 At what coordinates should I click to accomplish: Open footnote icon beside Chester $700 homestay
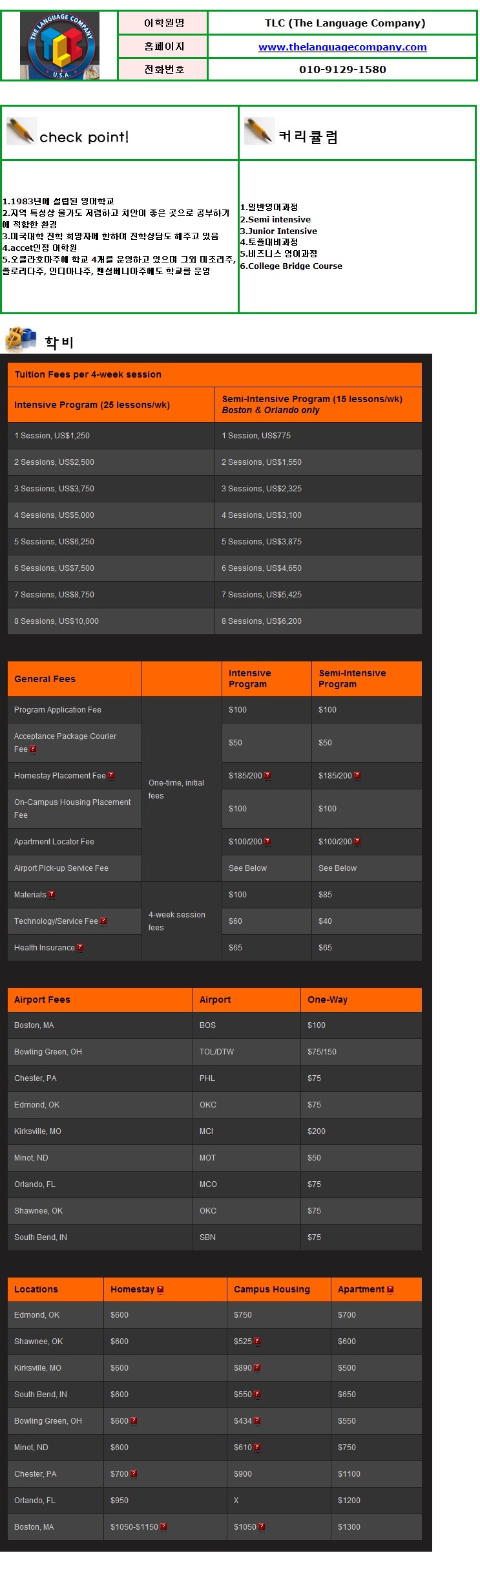click(134, 1473)
